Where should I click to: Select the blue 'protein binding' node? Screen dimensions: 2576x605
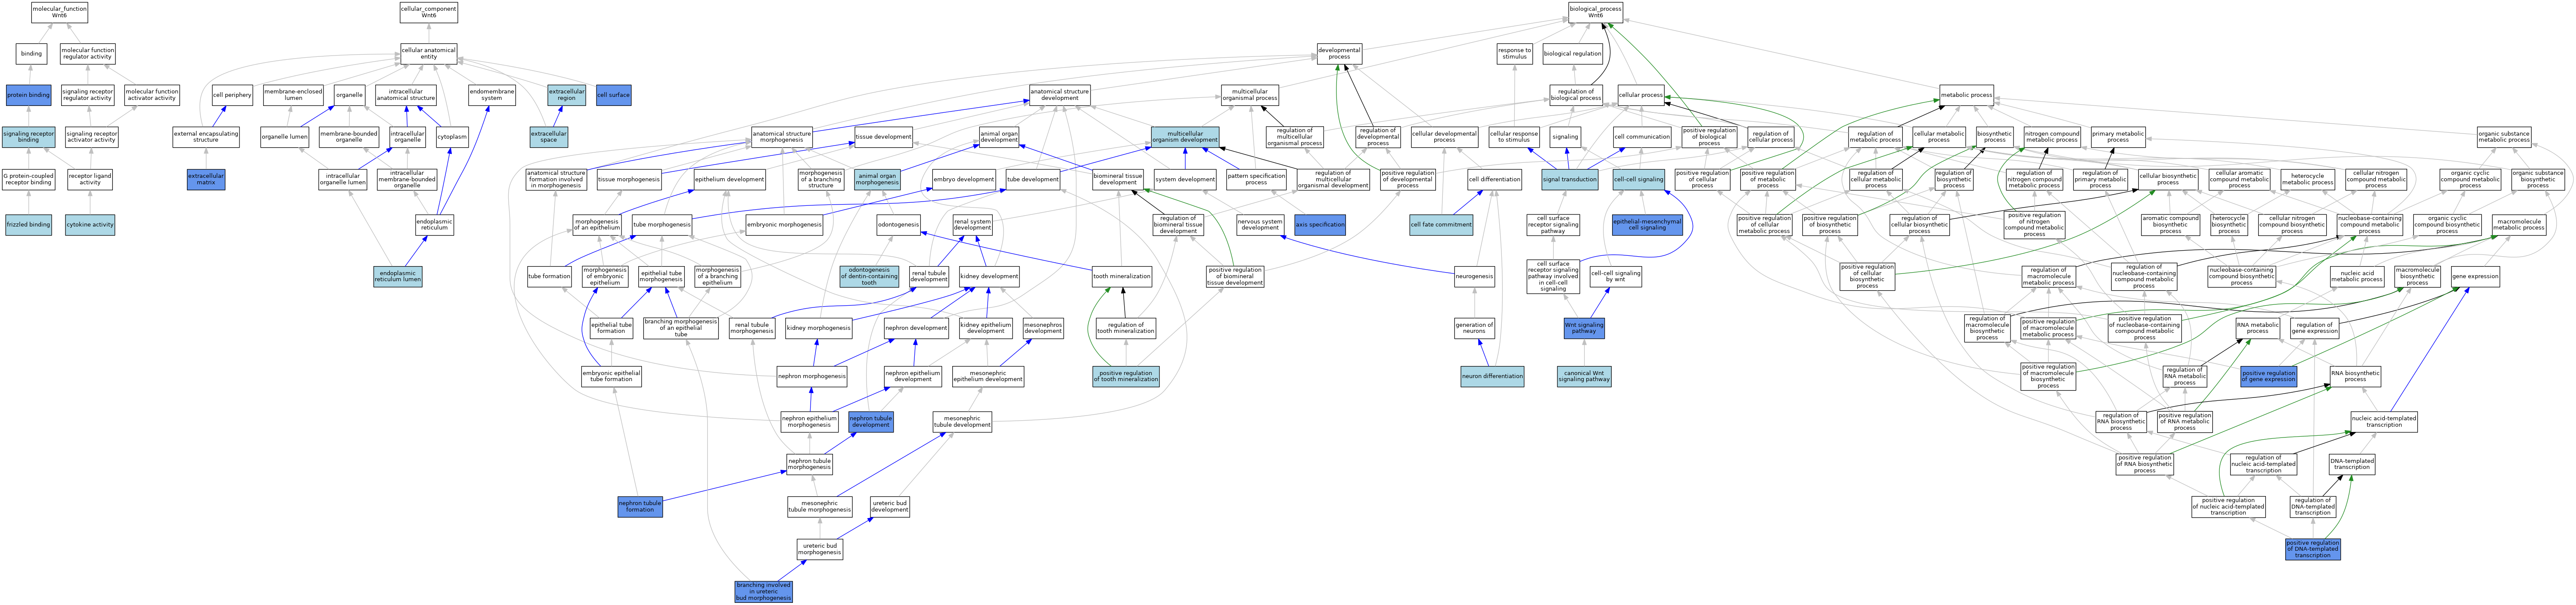click(28, 95)
